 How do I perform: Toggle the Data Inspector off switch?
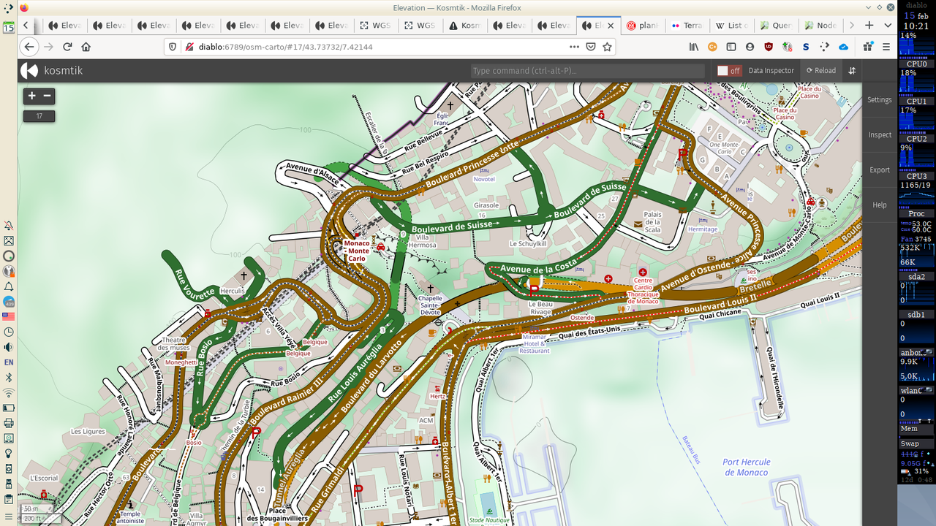click(729, 71)
